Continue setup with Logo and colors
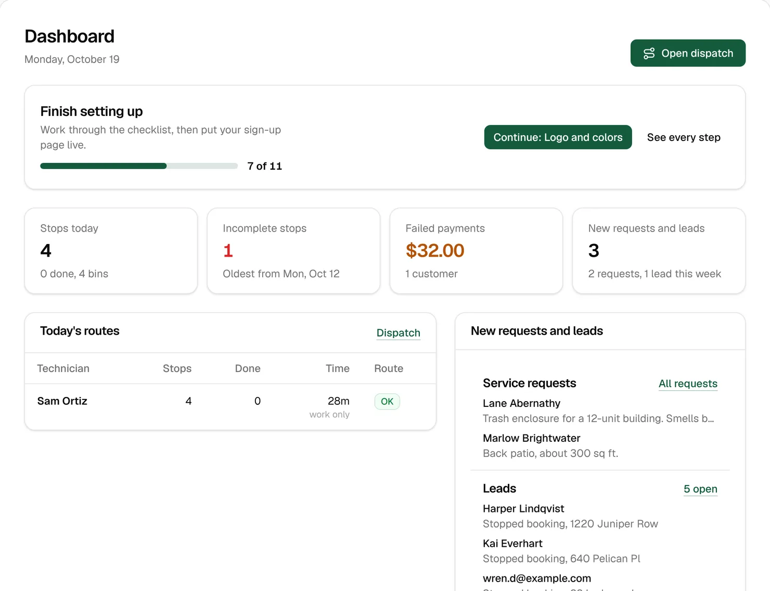 tap(558, 137)
